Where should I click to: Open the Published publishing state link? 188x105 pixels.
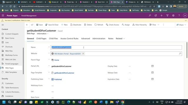tap(58, 79)
